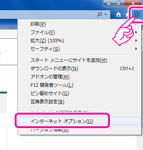Minimize the browser window
Image resolution: width=143 pixels, height=150 pixels.
(109, 3)
